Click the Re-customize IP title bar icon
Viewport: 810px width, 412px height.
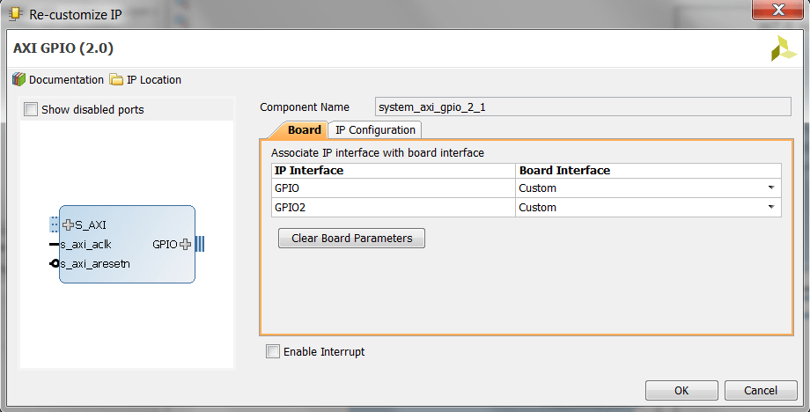click(x=15, y=14)
